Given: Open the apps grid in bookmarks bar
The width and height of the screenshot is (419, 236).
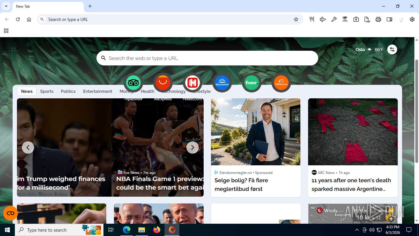Looking at the screenshot, I should 6,31.
